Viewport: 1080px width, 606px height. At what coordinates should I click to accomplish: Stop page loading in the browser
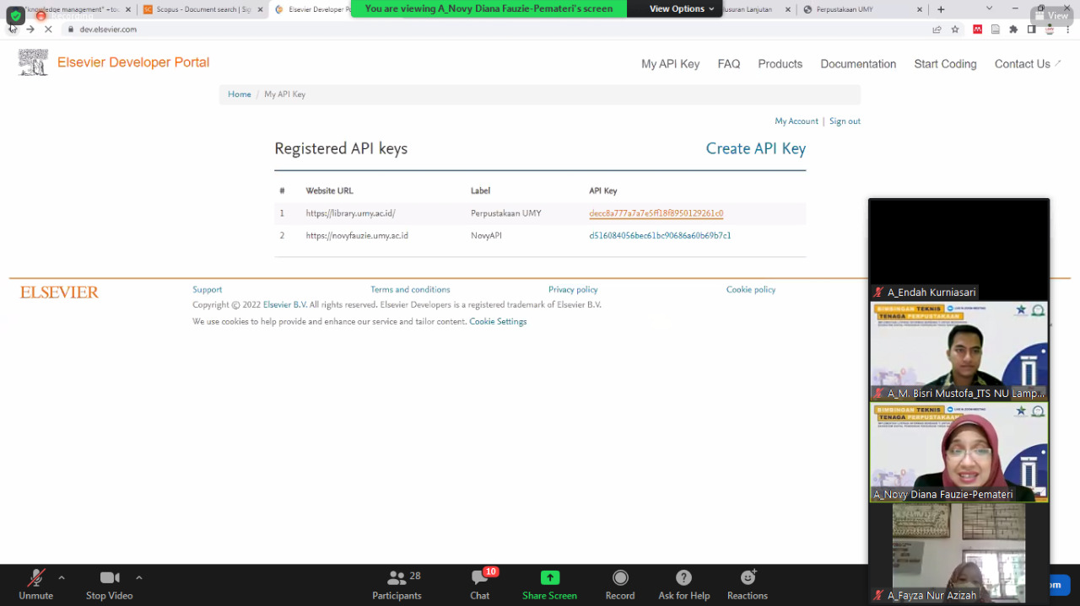[48, 29]
